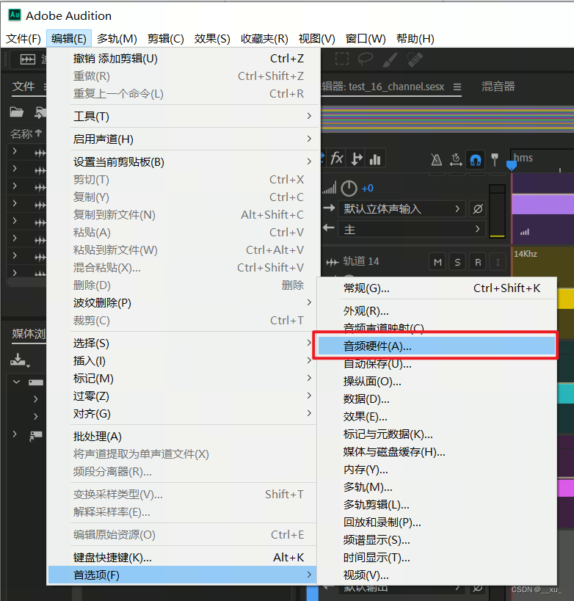Open 时间显示(T)... preferences
The width and height of the screenshot is (574, 601).
[x=437, y=558]
